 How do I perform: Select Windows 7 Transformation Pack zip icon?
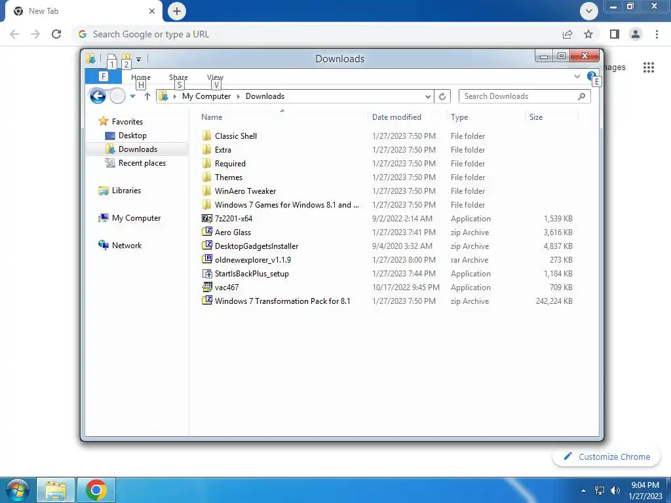coord(206,301)
